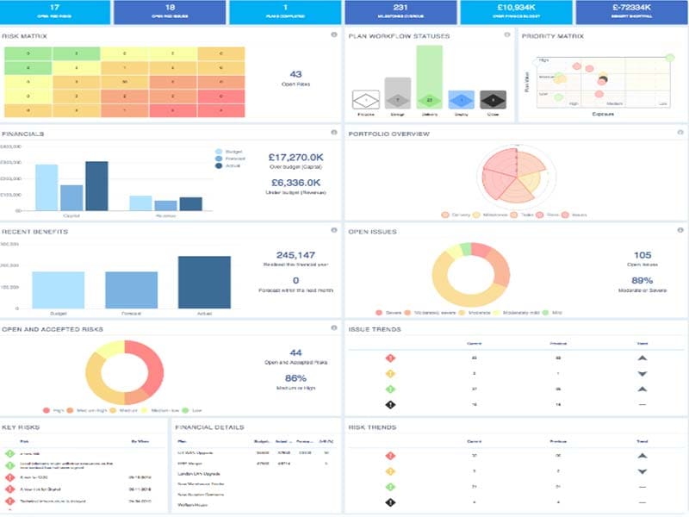
Task: Select the Delivery stage diamond icon
Action: pos(429,100)
